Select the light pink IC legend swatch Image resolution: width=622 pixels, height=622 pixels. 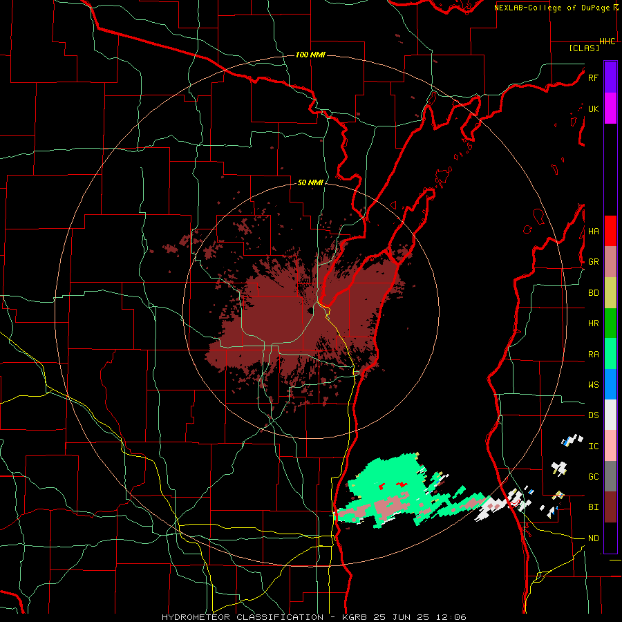point(610,446)
